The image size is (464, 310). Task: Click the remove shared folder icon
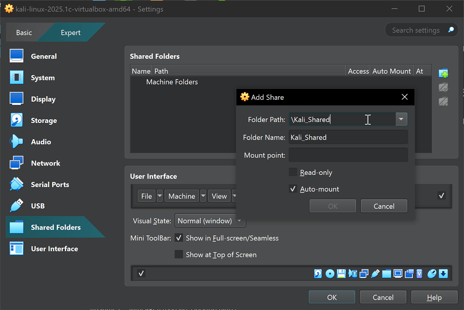tap(443, 101)
